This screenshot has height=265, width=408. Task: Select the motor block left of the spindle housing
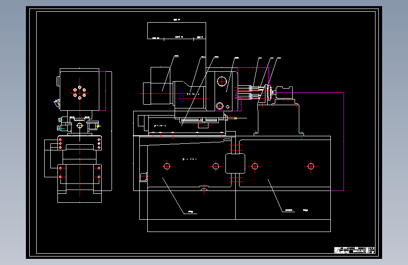click(157, 86)
